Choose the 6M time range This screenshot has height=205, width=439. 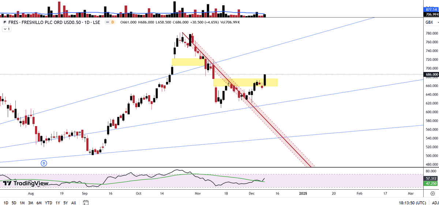[39, 202]
